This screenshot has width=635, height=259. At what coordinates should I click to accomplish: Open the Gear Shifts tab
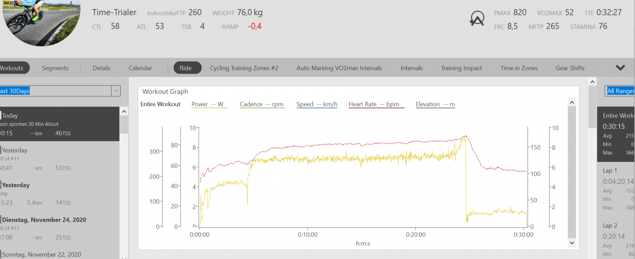tap(570, 68)
